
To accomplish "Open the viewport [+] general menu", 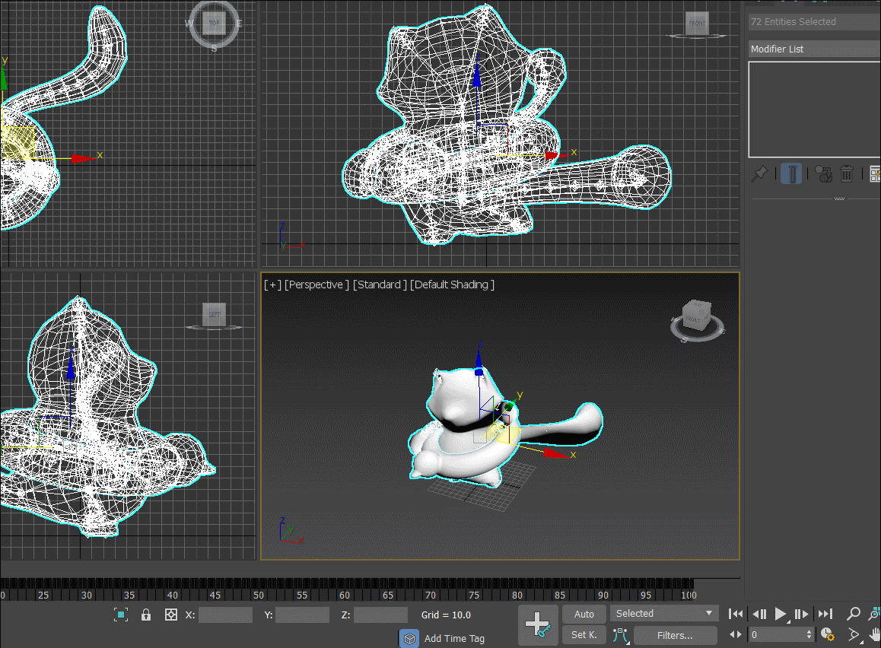I will click(272, 284).
